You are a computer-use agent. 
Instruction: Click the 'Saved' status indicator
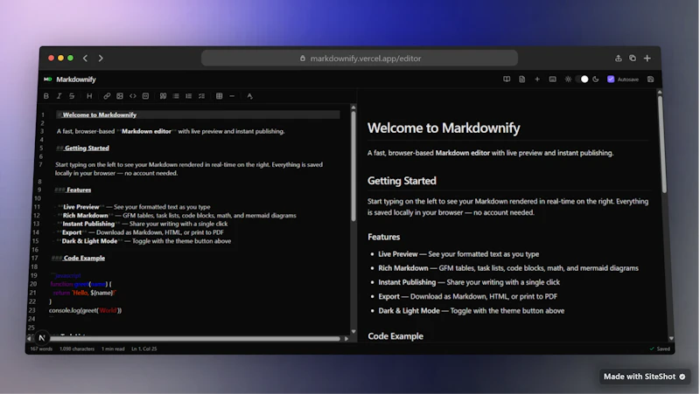(x=660, y=349)
